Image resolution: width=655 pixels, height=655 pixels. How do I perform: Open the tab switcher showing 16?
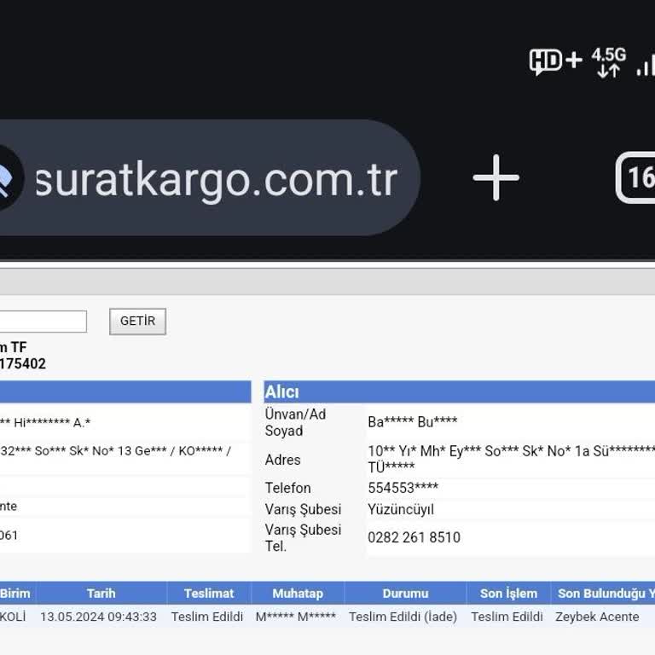(x=635, y=177)
